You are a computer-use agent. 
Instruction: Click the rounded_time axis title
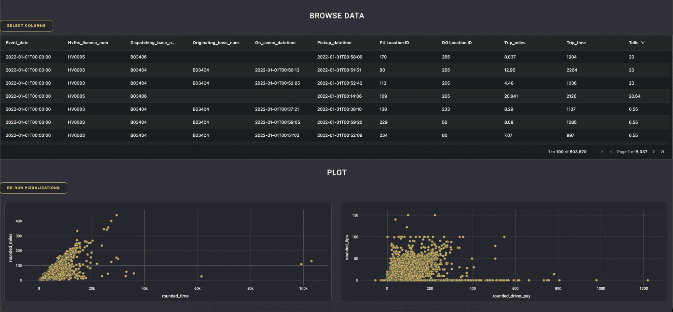click(x=175, y=296)
